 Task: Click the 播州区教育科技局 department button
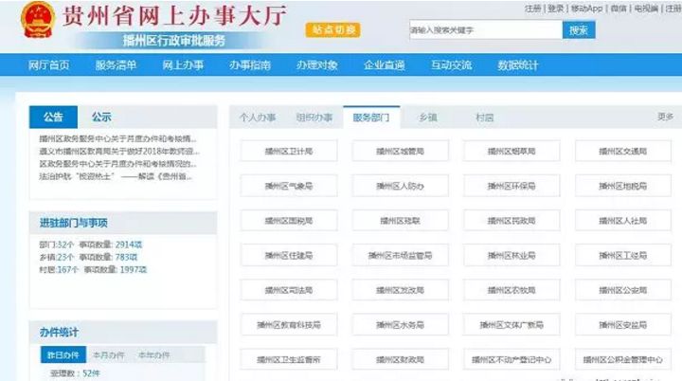click(x=288, y=325)
